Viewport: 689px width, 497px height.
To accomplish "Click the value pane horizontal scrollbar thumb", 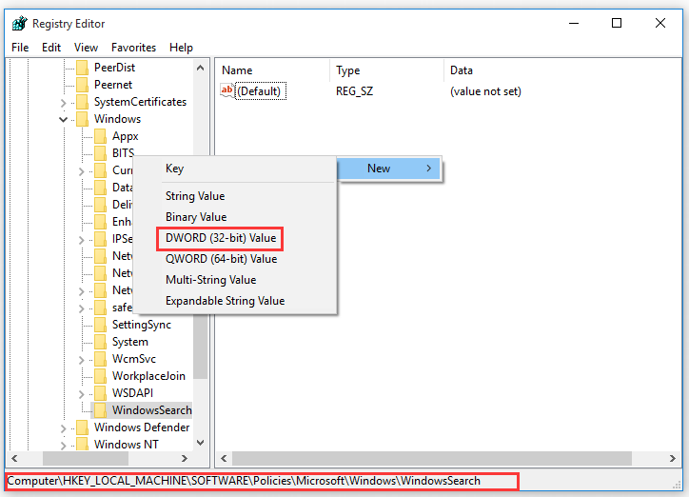I will (x=432, y=458).
